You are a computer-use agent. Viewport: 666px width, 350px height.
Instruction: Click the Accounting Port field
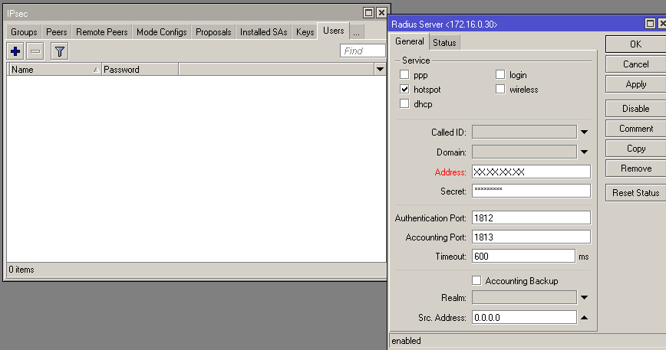[x=531, y=237]
